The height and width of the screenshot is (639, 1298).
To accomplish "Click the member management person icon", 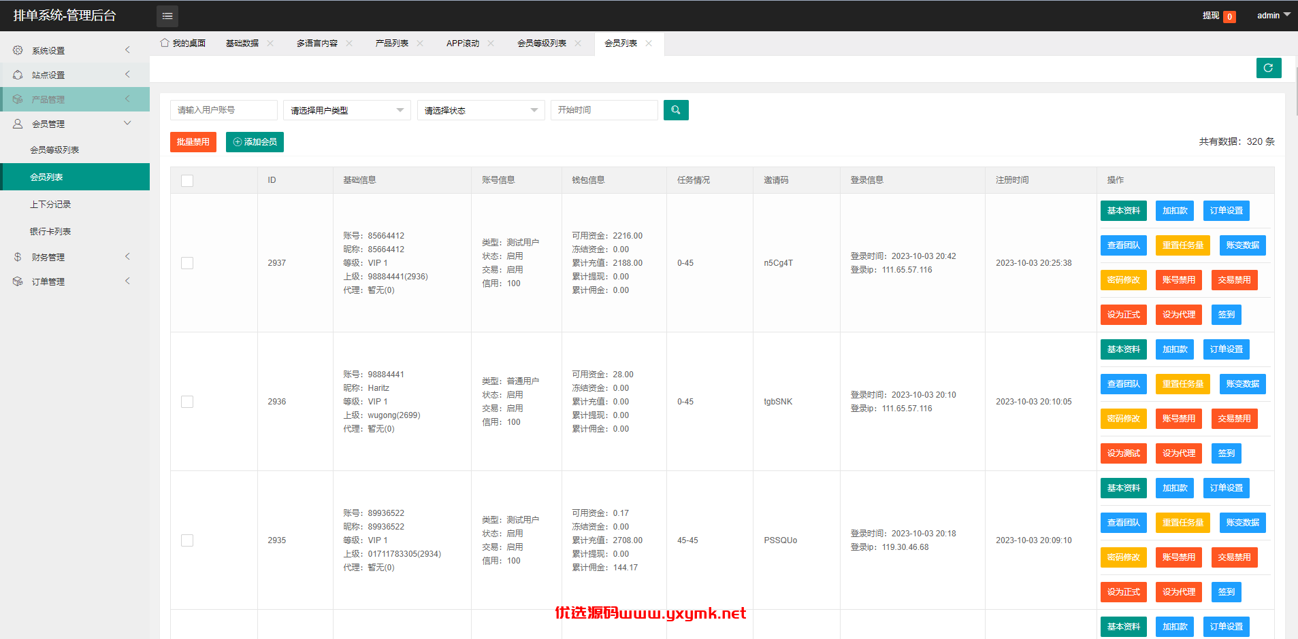I will (x=18, y=124).
